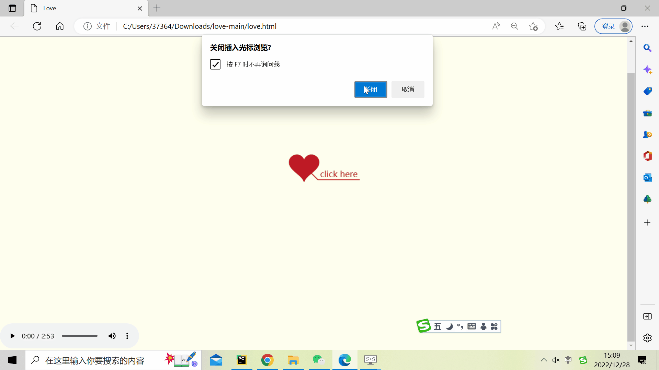Refresh the current page
659x370 pixels.
(x=37, y=26)
